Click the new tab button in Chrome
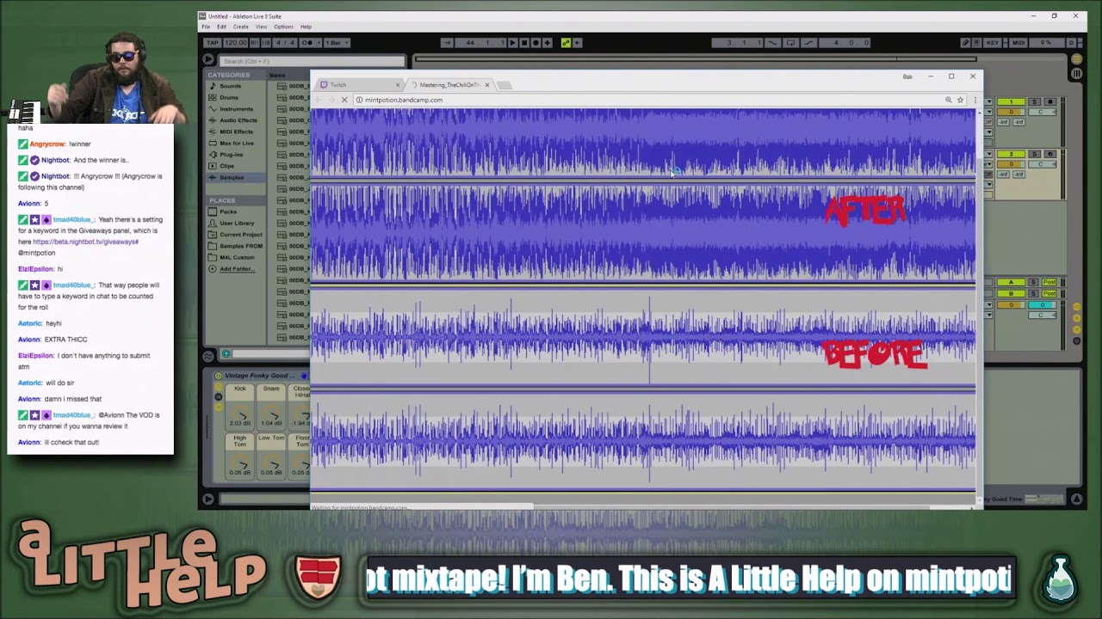Screen dimensions: 1102x619 point(505,85)
